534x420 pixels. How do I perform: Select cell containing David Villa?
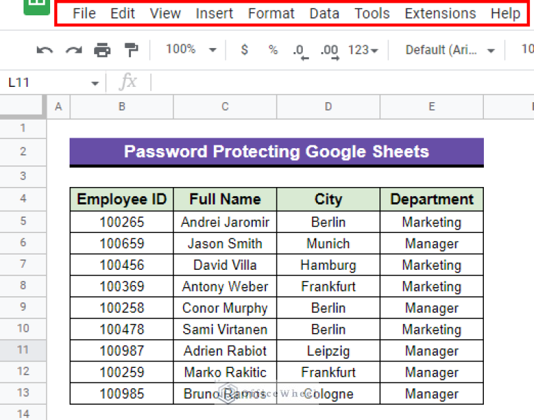(225, 265)
